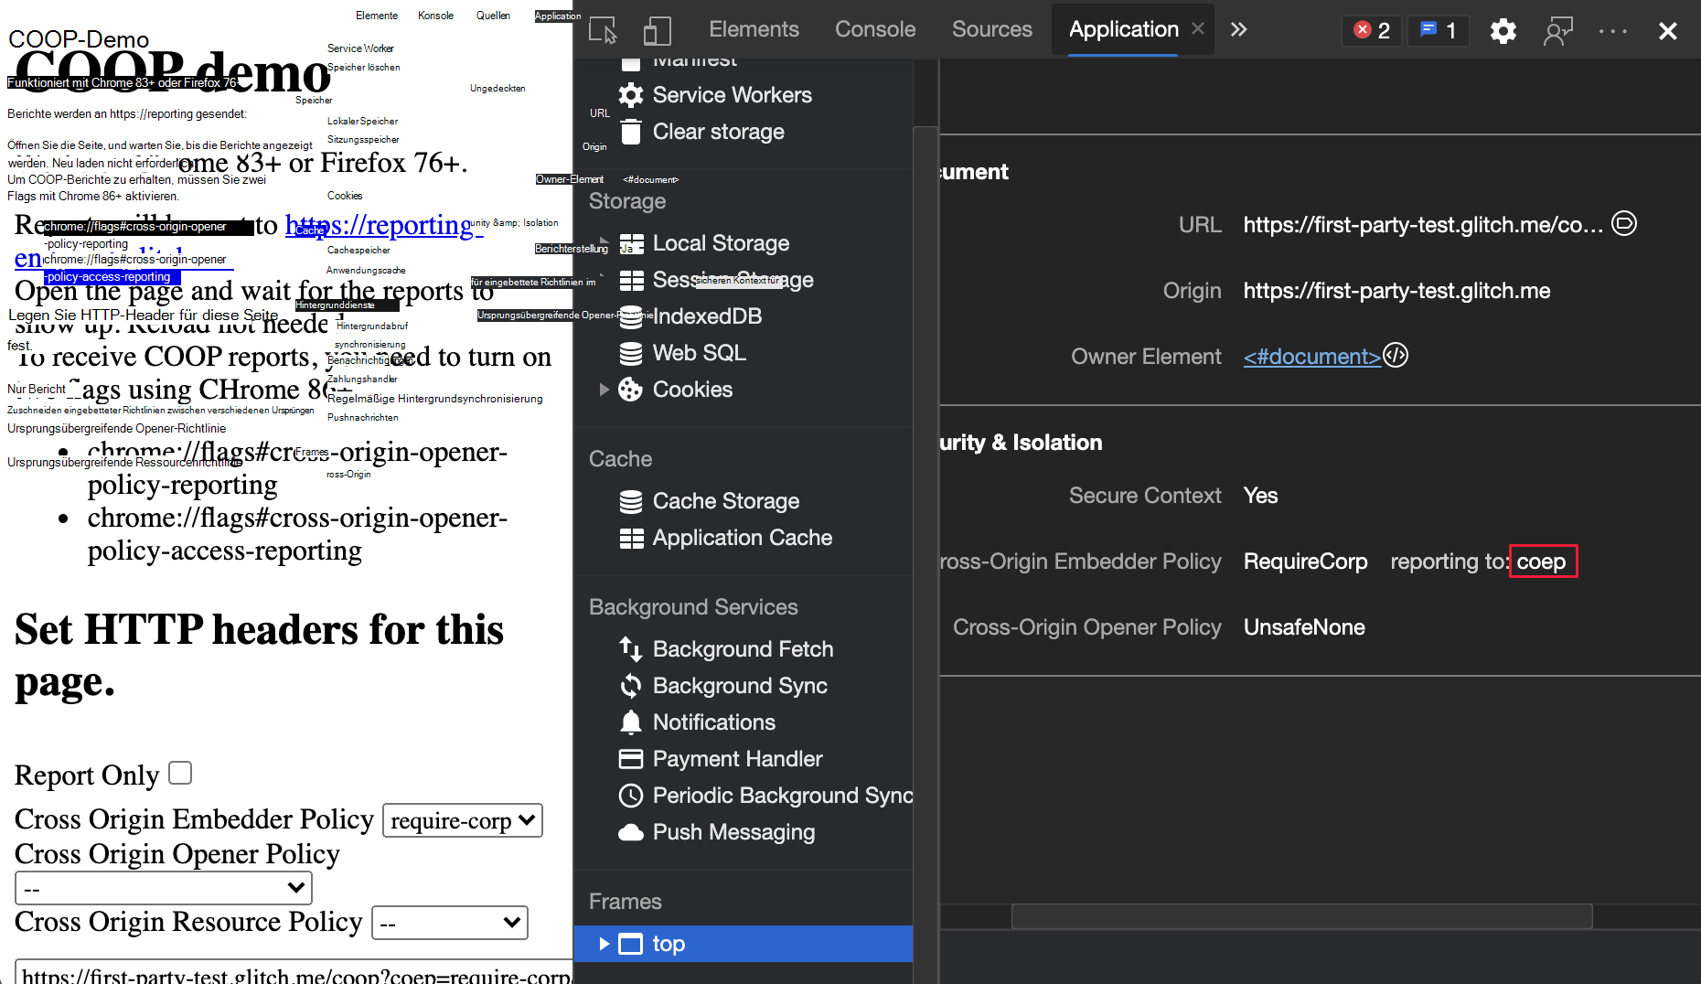Open Cross Origin Opener Policy dropdown
The image size is (1701, 984).
click(164, 888)
